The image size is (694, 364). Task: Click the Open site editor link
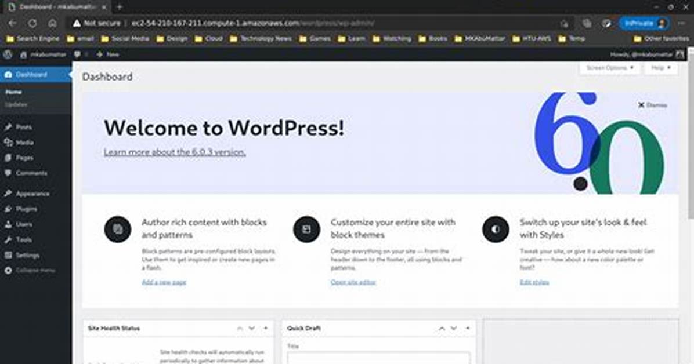click(353, 282)
